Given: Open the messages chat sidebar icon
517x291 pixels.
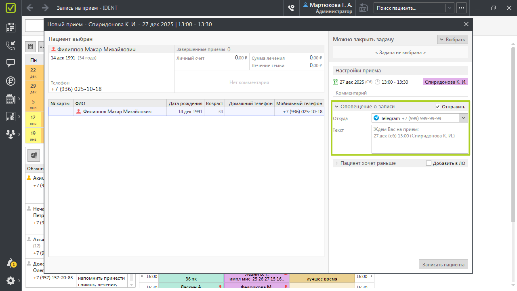Looking at the screenshot, I should coord(11,63).
